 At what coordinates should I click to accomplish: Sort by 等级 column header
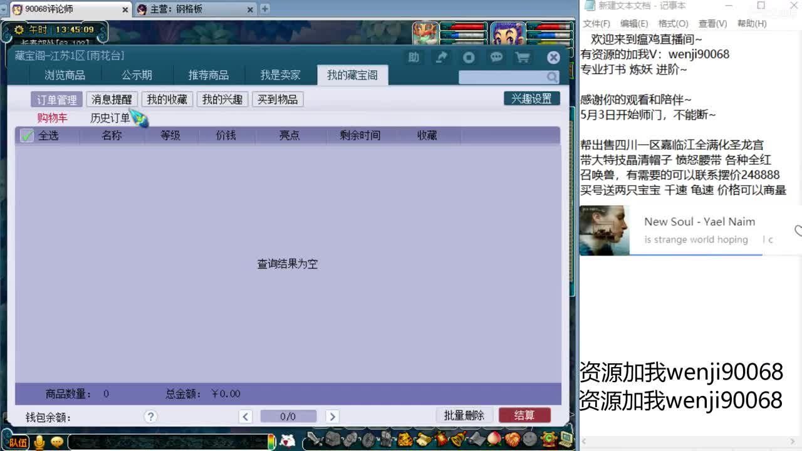point(170,135)
